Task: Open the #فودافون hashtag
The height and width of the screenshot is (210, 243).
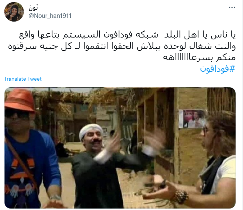Action: (218, 68)
